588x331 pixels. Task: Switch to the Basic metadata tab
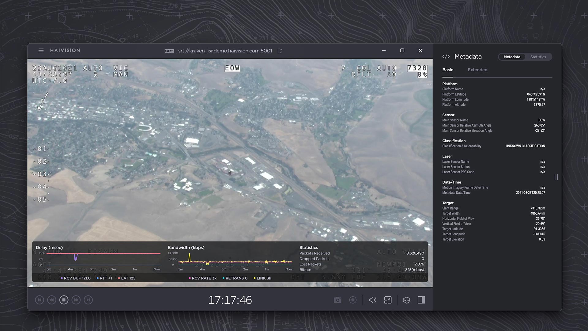[448, 70]
